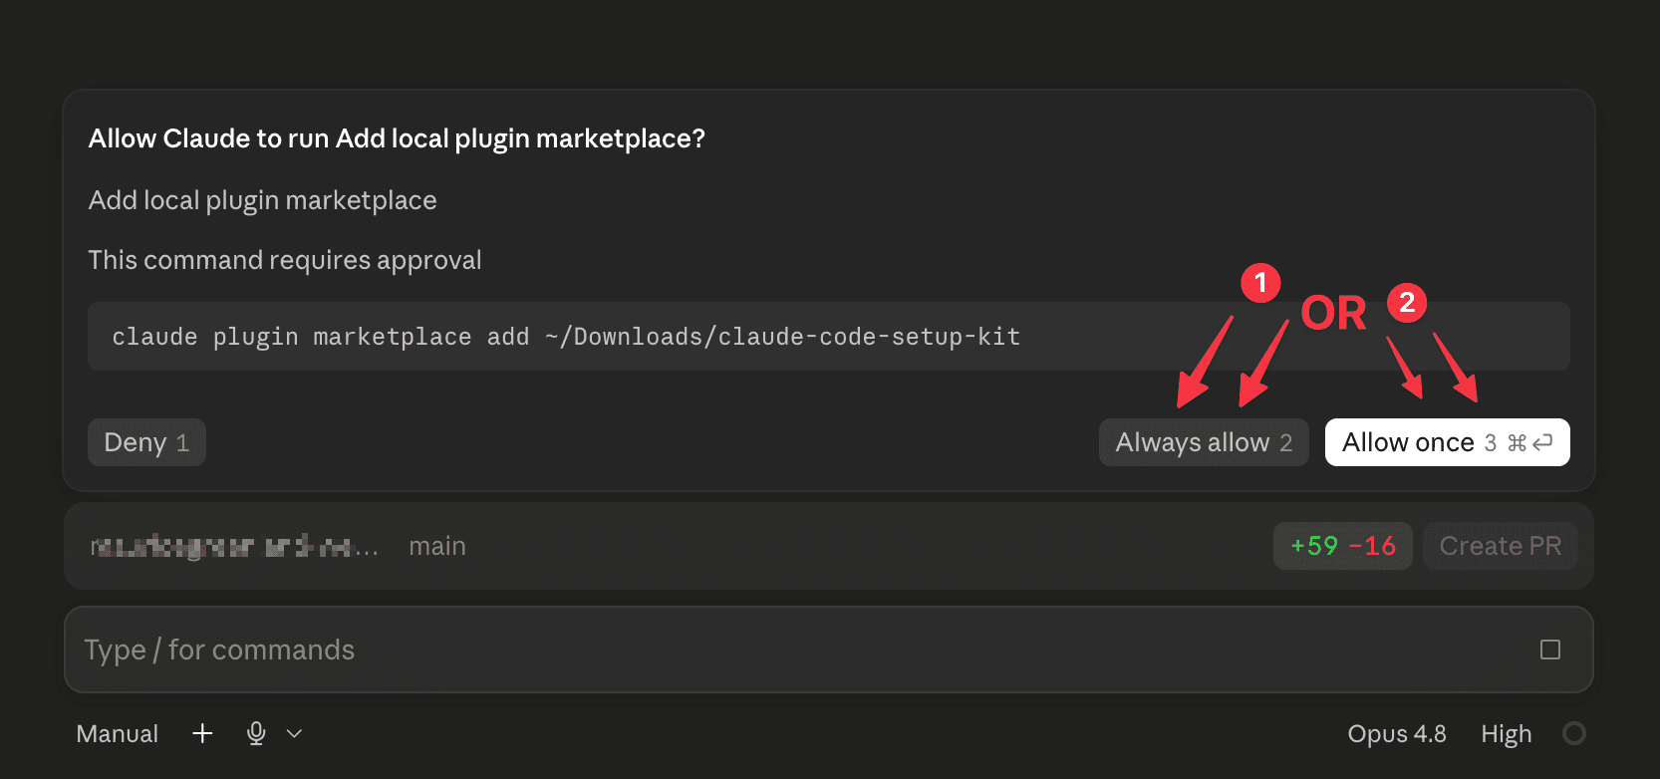Click the blurred repository name
The image size is (1660, 779).
point(234,546)
